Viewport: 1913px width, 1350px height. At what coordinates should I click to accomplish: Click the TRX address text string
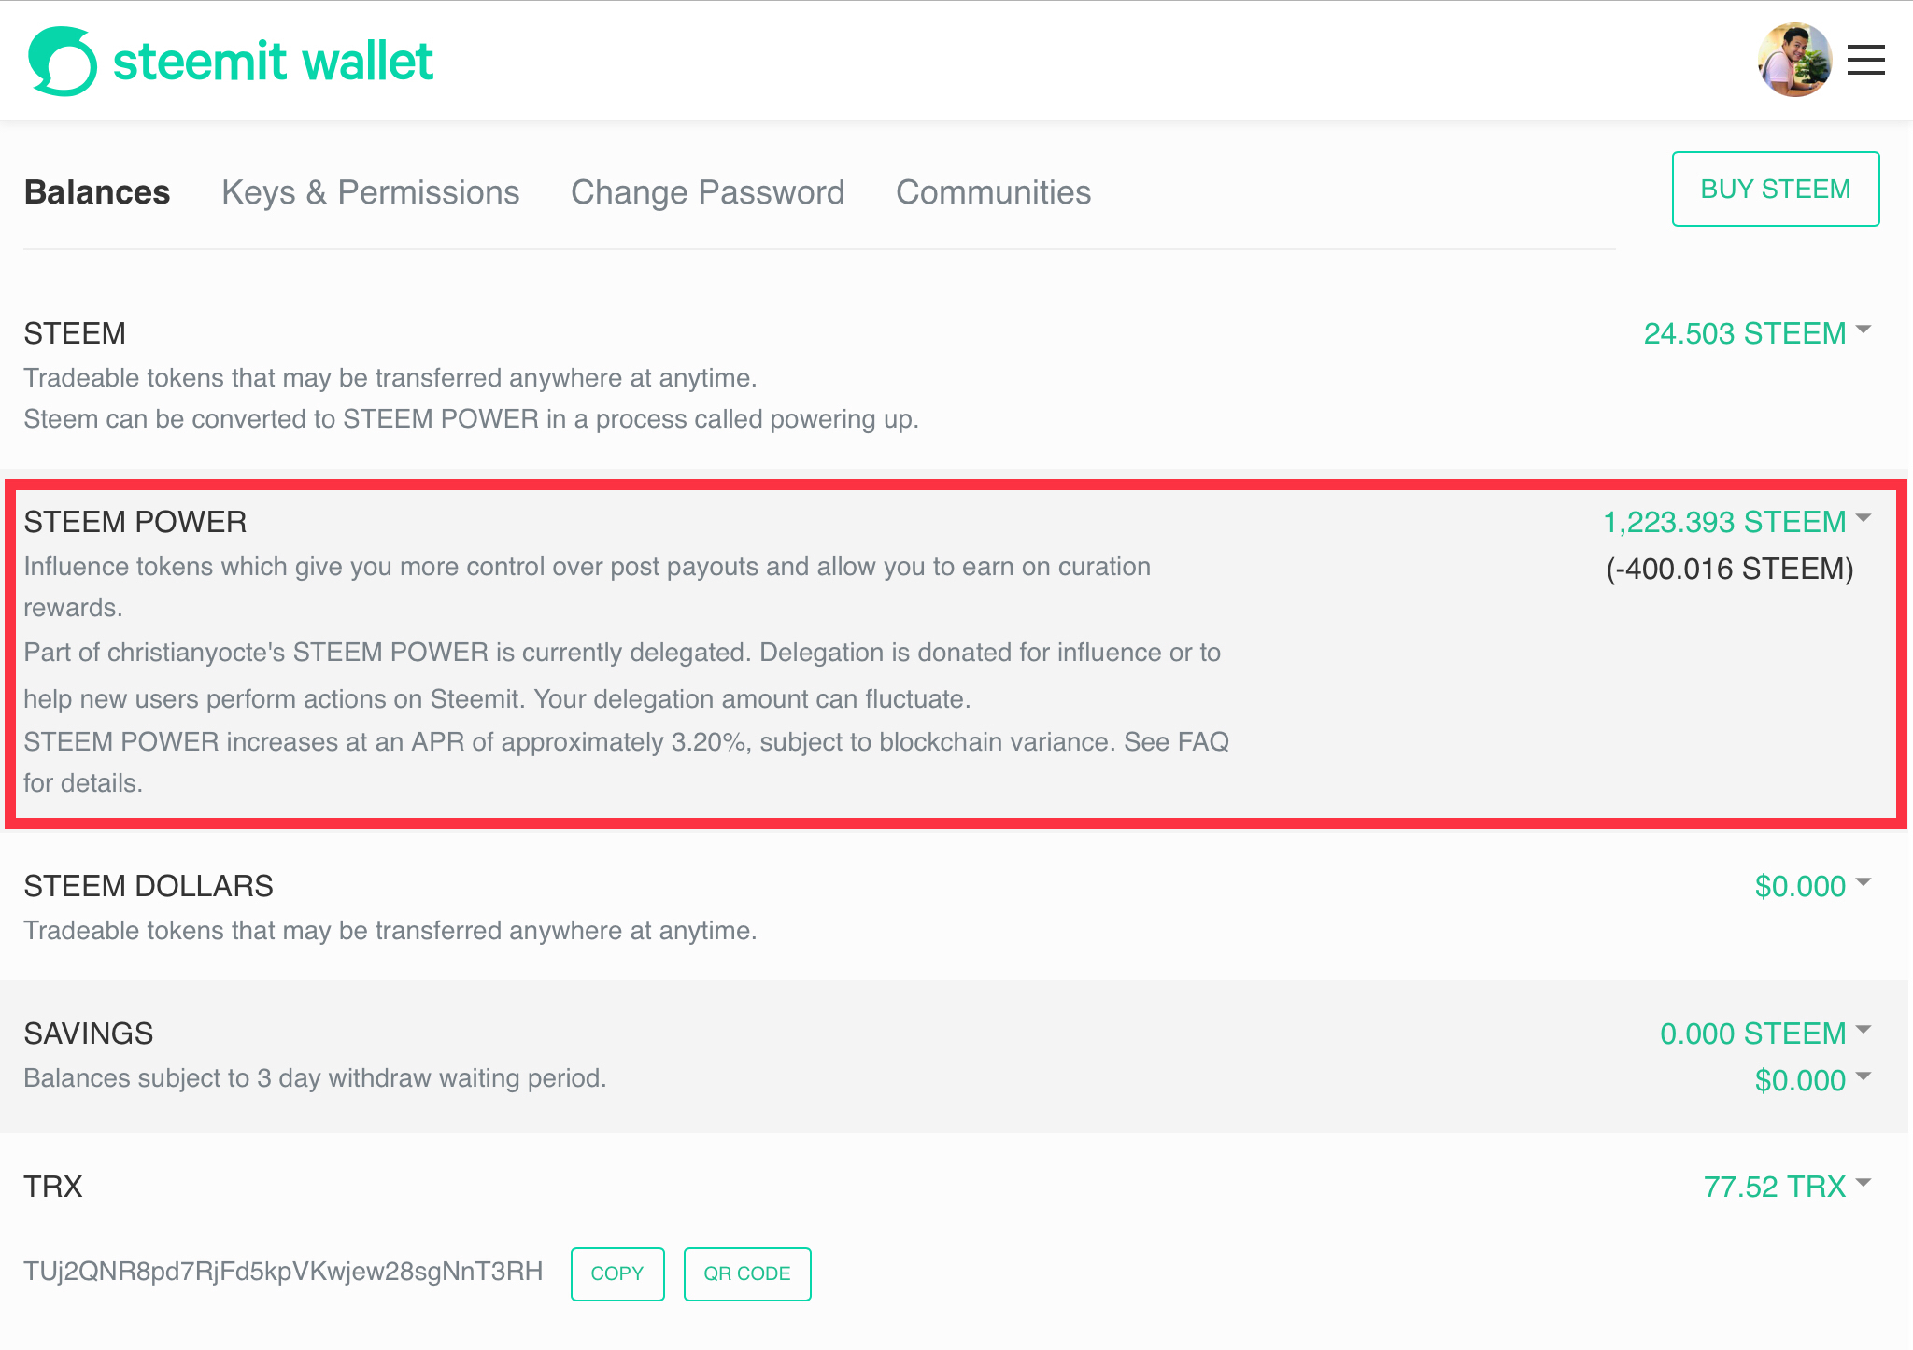pyautogui.click(x=283, y=1272)
